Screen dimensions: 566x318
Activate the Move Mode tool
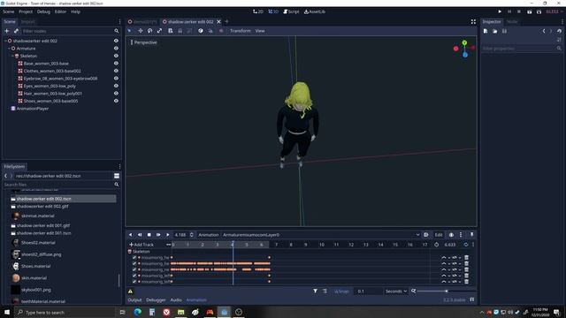coord(141,31)
